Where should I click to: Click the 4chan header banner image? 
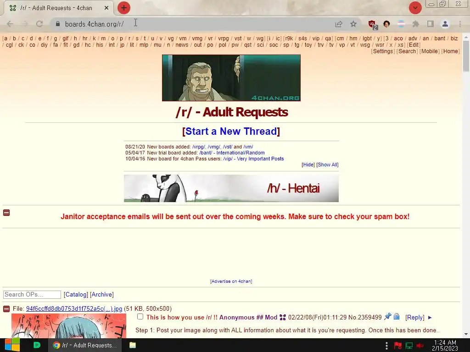(231, 78)
